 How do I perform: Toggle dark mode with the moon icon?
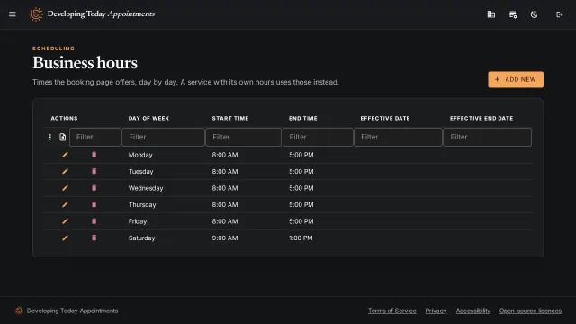click(534, 14)
